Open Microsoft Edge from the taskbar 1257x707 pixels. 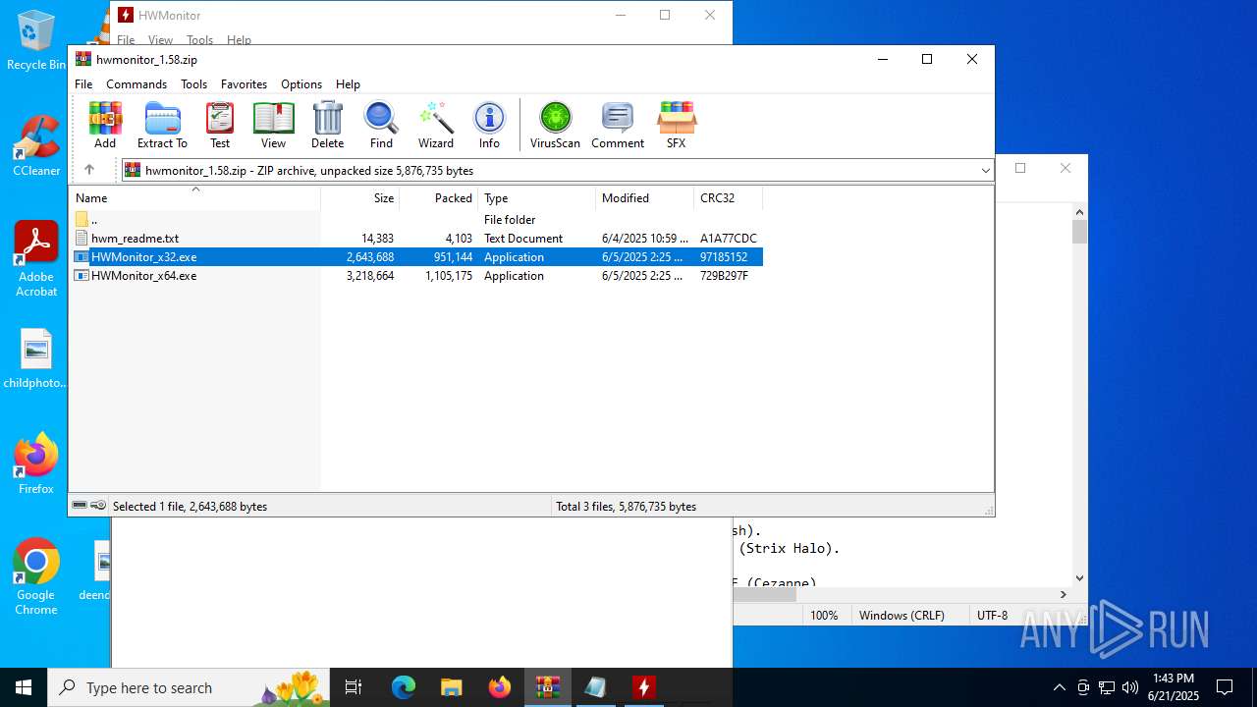(x=404, y=687)
